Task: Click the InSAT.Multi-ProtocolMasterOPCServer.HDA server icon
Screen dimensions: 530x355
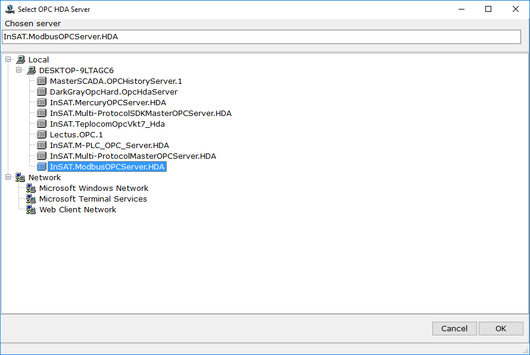Action: [x=42, y=156]
